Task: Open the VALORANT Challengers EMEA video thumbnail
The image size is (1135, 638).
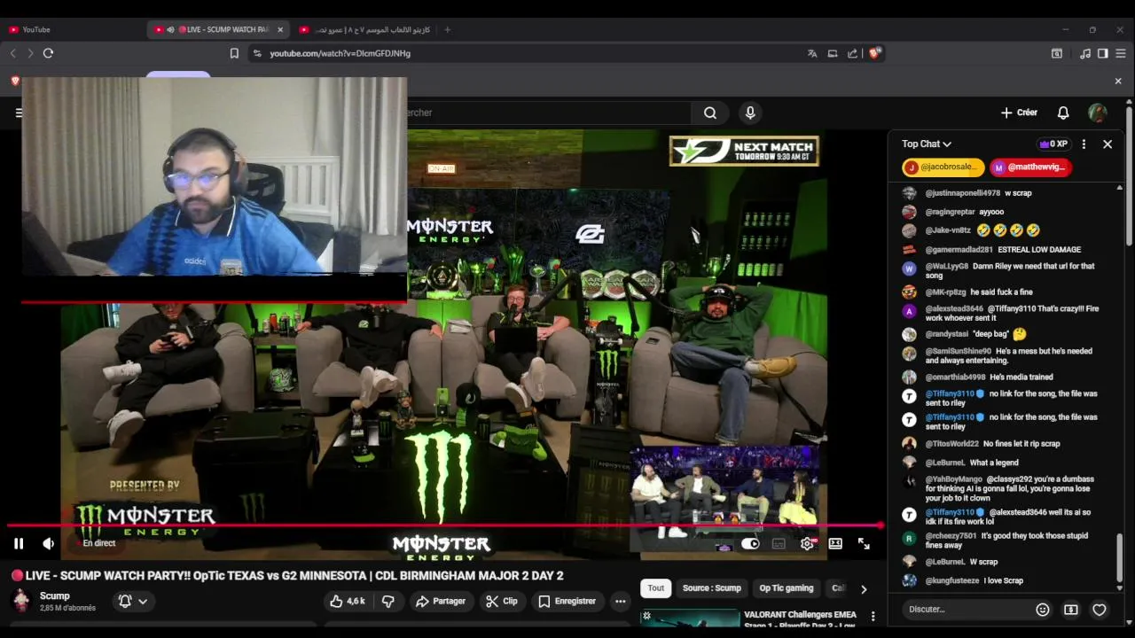Action: pos(689,619)
